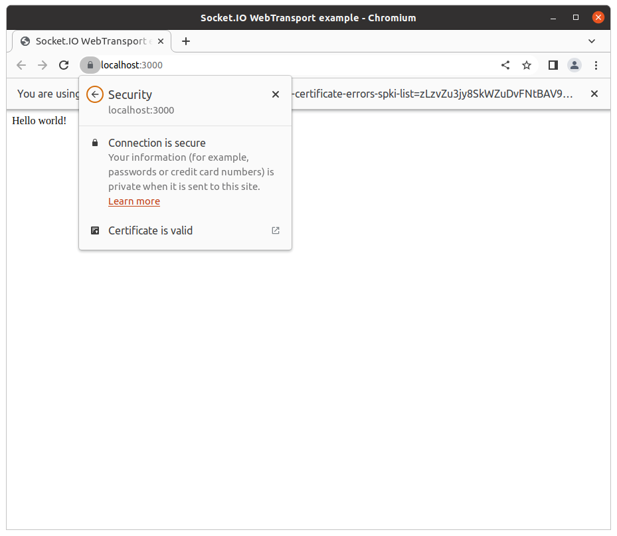This screenshot has width=617, height=536.
Task: Click the Connection is secure entry
Action: click(157, 143)
